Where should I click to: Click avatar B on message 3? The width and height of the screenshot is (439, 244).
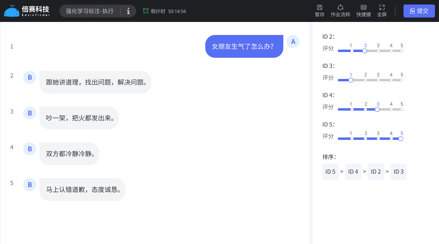coord(30,113)
